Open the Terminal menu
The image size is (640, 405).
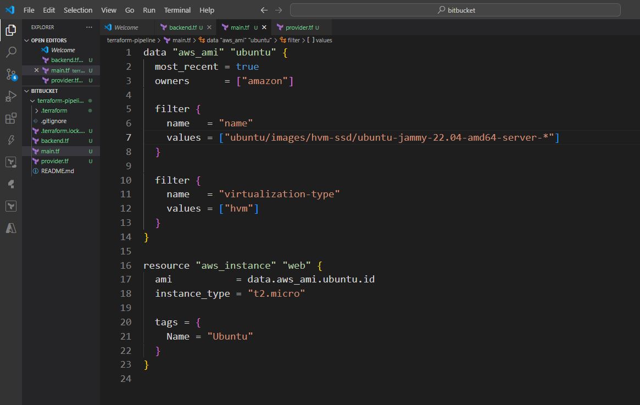click(x=177, y=10)
